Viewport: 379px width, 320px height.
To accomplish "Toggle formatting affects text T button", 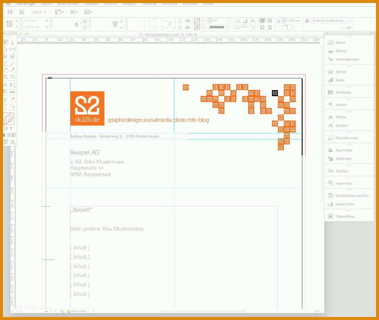I will [11, 128].
